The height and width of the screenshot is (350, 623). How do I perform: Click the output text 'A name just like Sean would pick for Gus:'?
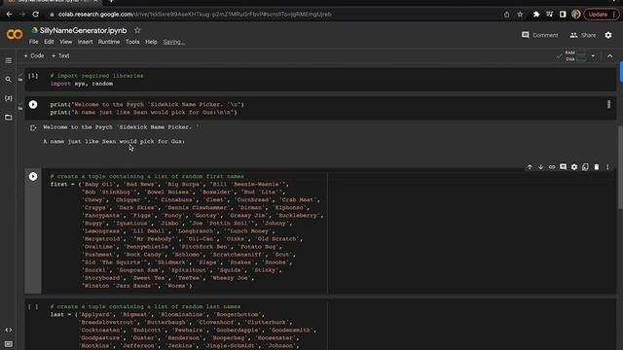114,141
